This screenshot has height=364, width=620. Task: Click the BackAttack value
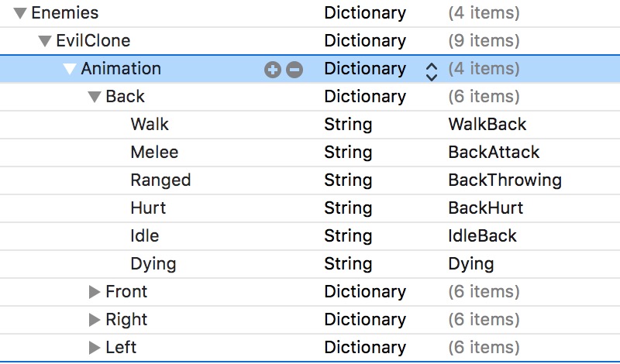[494, 152]
